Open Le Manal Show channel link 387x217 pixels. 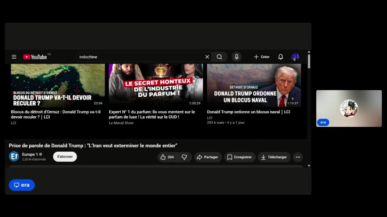pyautogui.click(x=121, y=123)
